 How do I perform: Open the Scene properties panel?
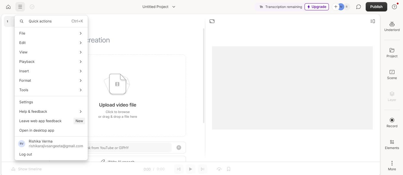coord(392,75)
